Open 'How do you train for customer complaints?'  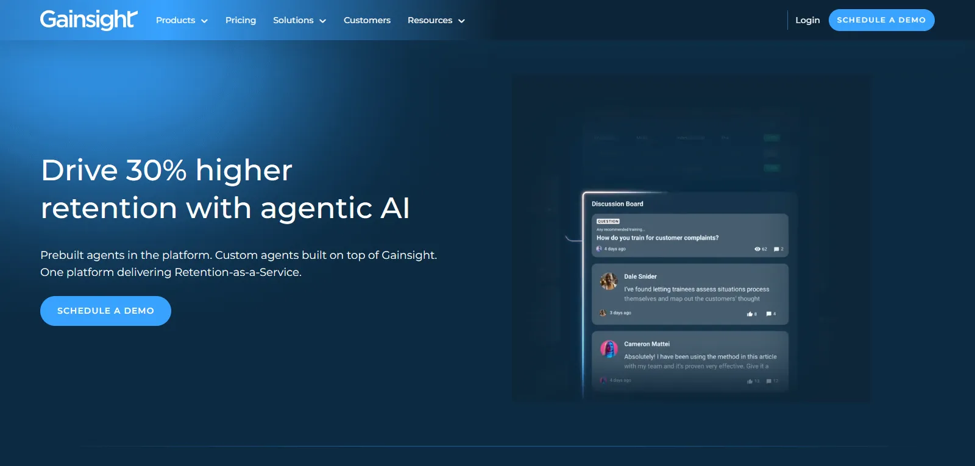(658, 238)
